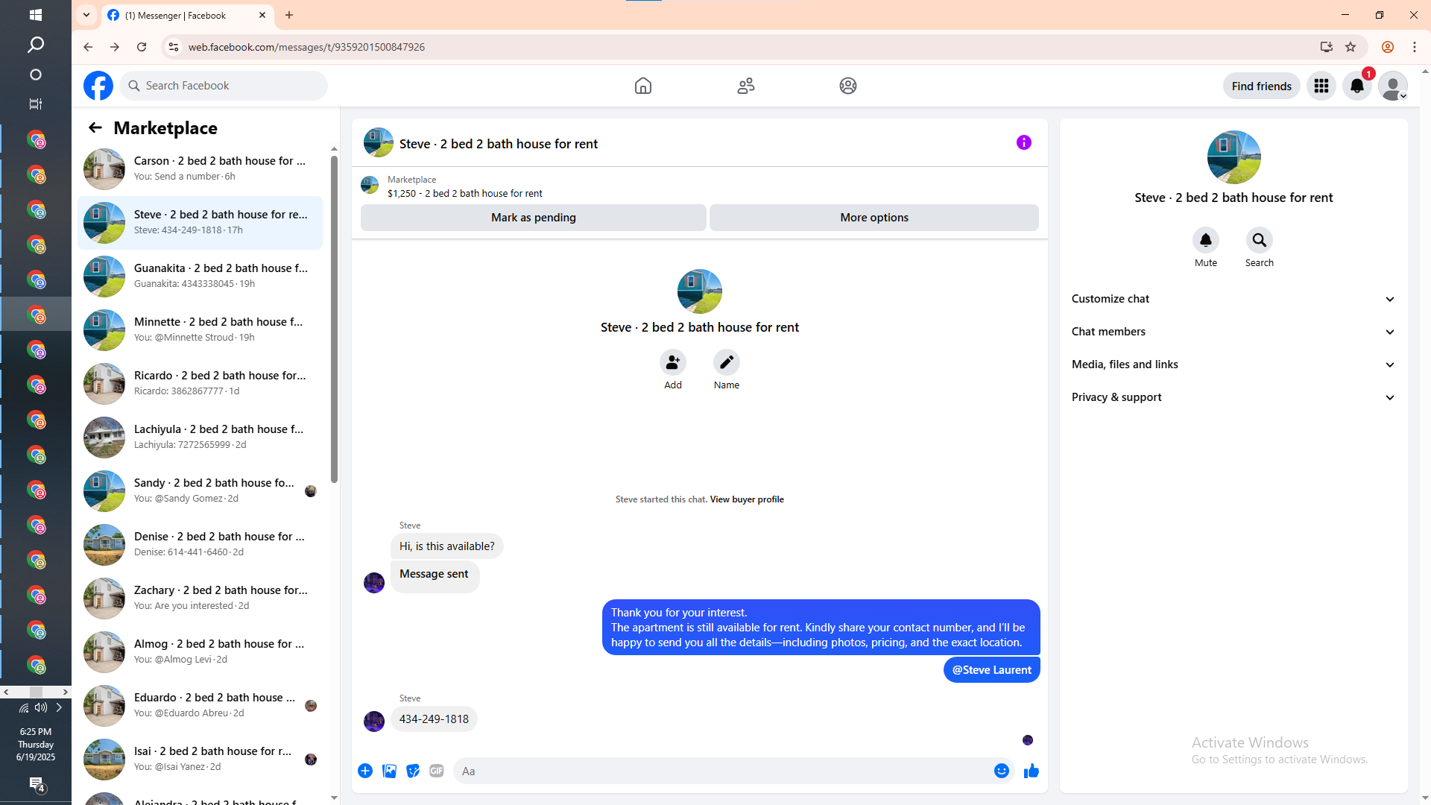Open the Facebook menu grid icon
Viewport: 1431px width, 805px height.
tap(1321, 86)
